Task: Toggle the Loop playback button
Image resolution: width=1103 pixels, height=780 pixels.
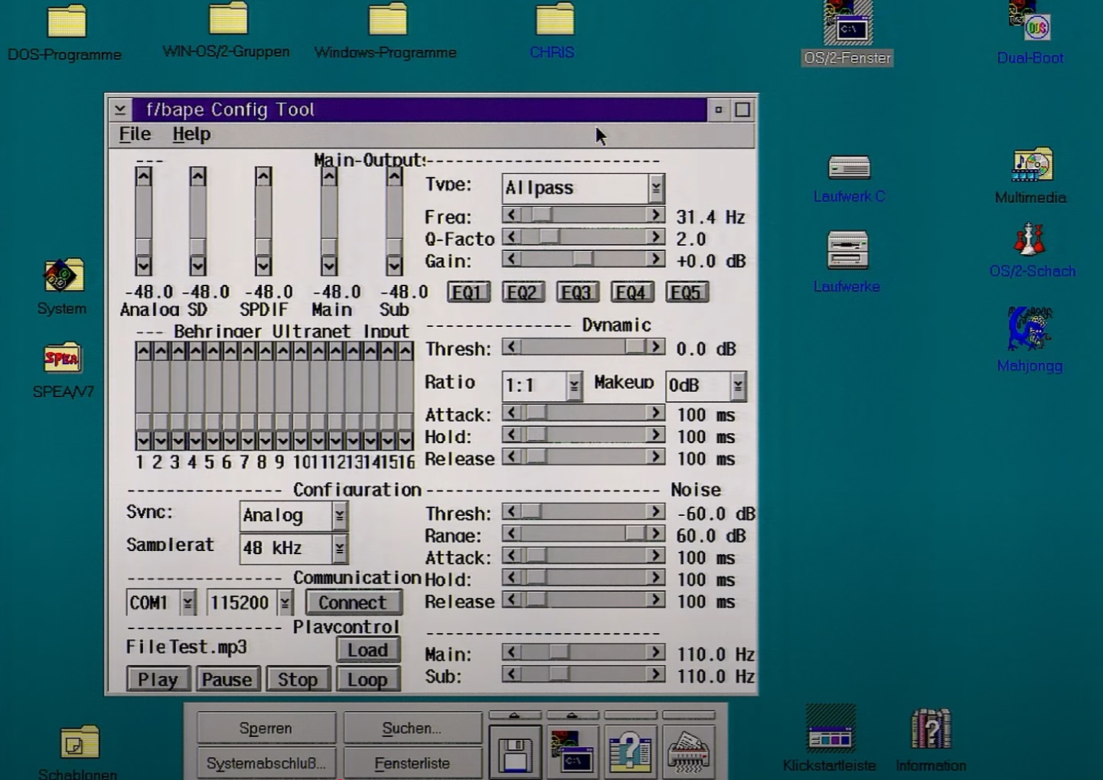Action: coord(367,680)
